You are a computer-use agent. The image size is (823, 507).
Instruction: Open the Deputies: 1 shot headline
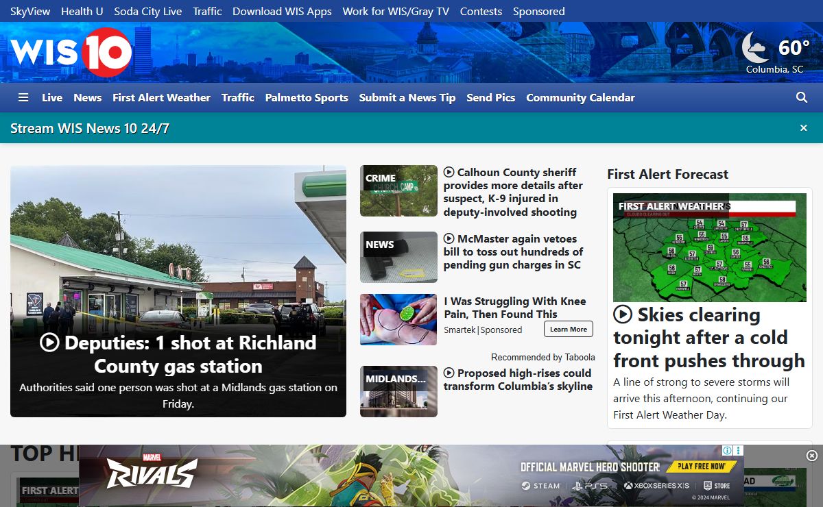[178, 354]
